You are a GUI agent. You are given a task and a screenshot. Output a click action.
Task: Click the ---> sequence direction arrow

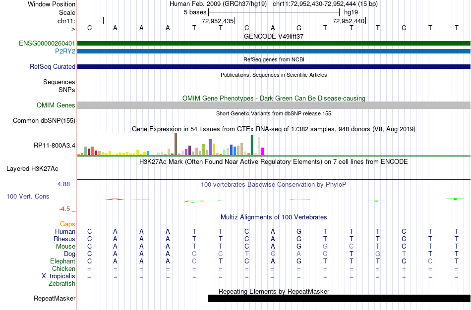70,29
